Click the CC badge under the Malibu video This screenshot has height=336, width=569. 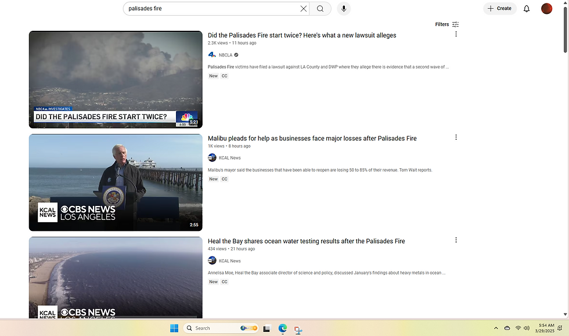pyautogui.click(x=225, y=179)
